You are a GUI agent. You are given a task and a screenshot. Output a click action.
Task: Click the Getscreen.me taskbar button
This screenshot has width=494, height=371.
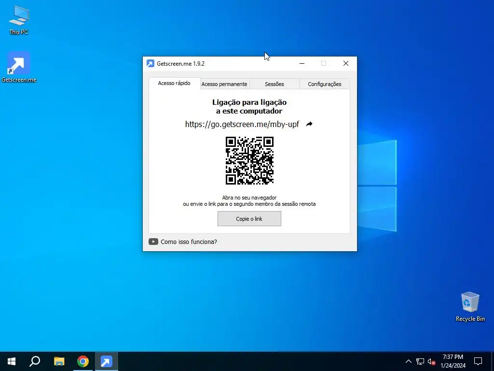click(x=107, y=361)
